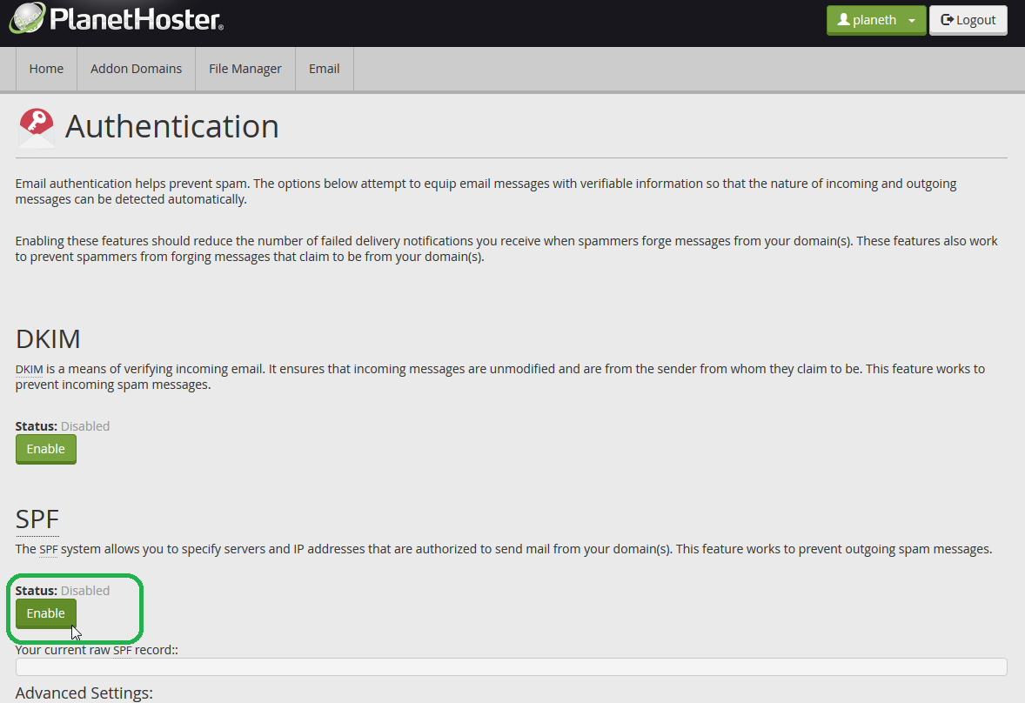This screenshot has height=703, width=1025.
Task: Click the underlined SPF abbreviation in 'The SPF system'
Action: [49, 549]
